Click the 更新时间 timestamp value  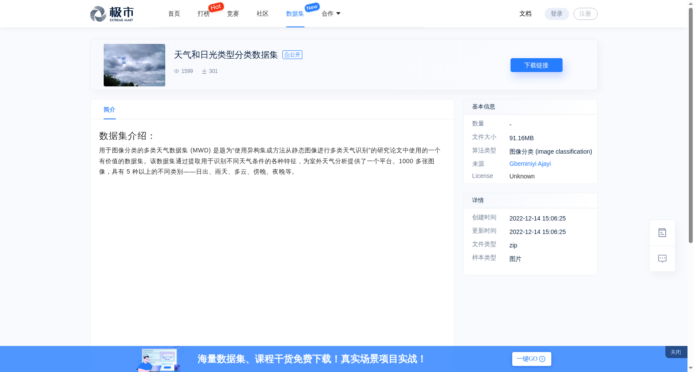pos(537,232)
